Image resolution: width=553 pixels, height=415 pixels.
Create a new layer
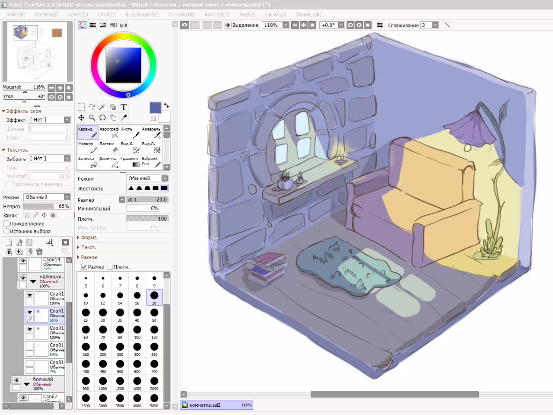tap(9, 243)
